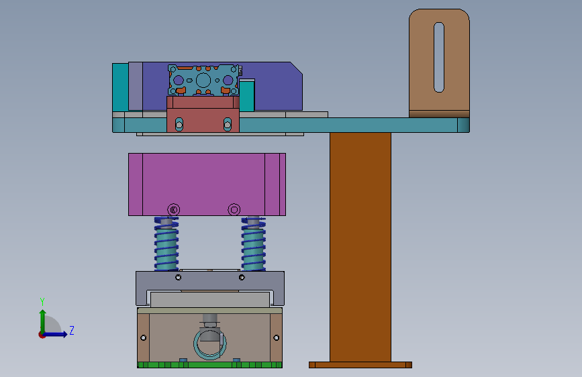Select the left circular hole on magenta block
582x377 pixels.
(174, 210)
